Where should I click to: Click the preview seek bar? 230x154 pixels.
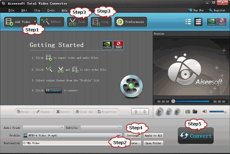pos(191,101)
